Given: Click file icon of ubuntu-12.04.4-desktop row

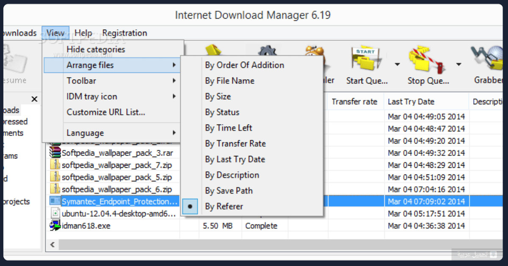Looking at the screenshot, I should point(55,213).
